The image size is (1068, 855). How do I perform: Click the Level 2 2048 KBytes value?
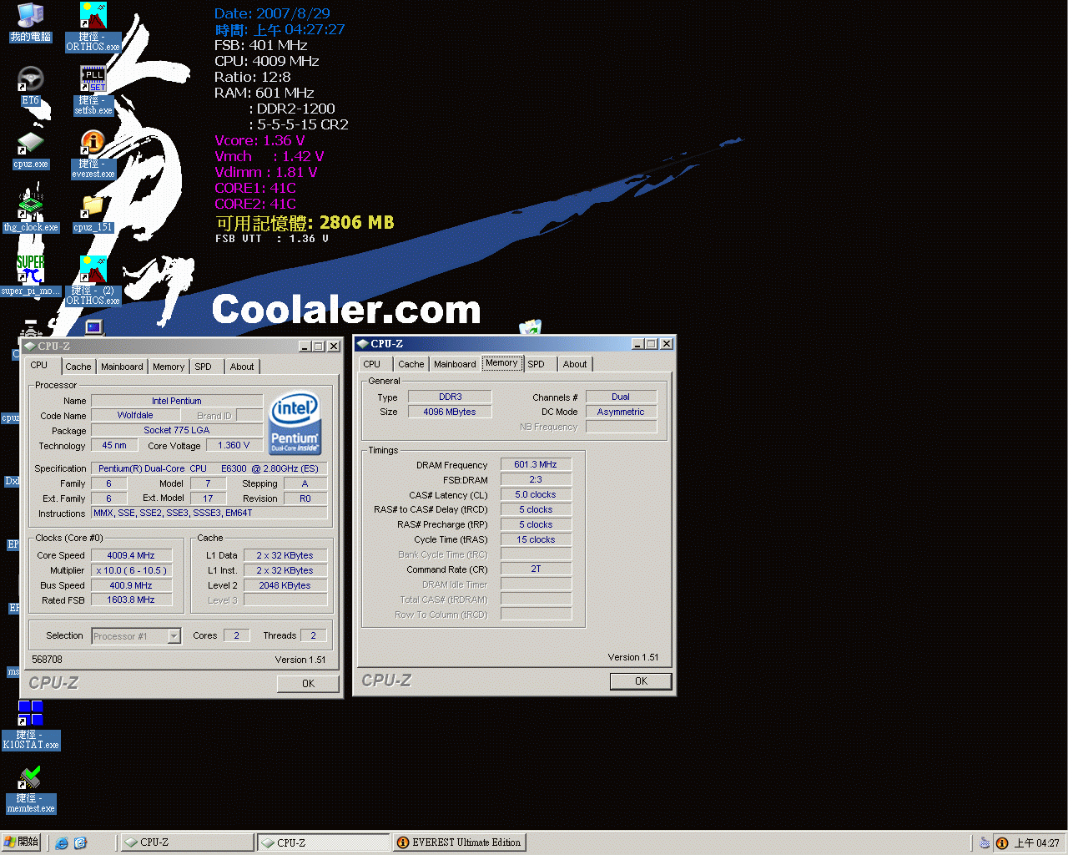(285, 585)
